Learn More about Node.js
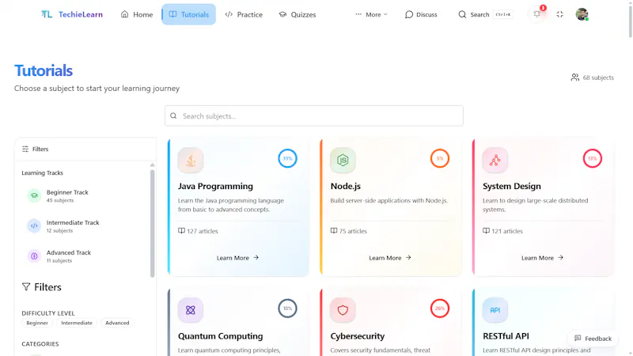Viewport: 633px width, 356px height. (390, 258)
